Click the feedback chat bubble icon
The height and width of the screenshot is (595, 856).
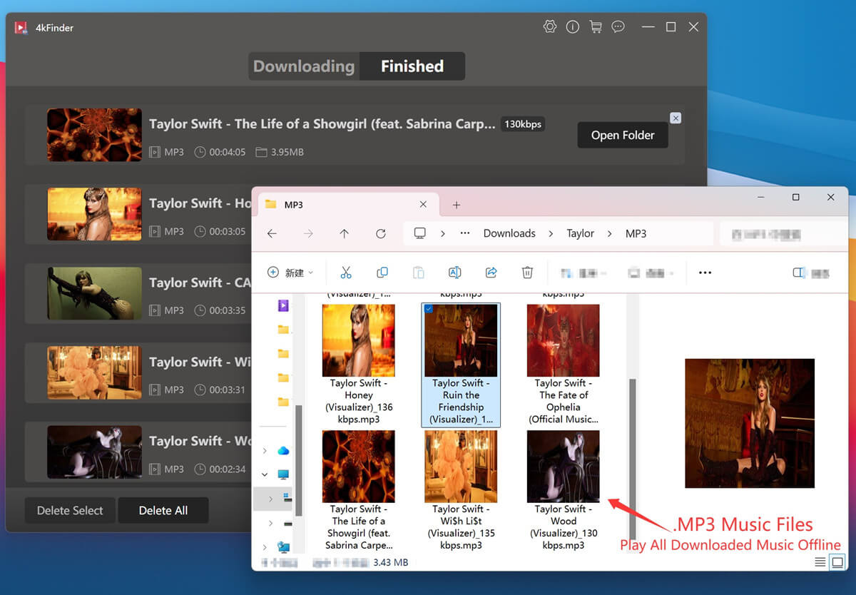coord(618,26)
